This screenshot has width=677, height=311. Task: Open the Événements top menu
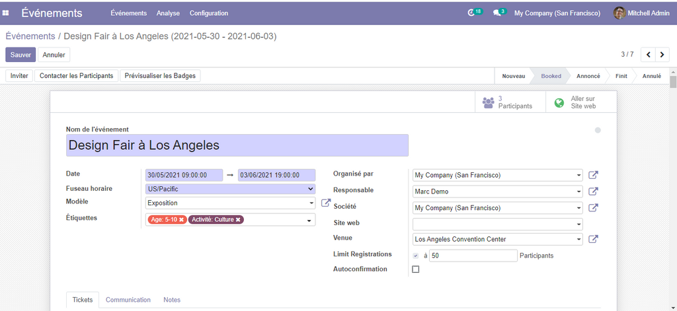pyautogui.click(x=129, y=13)
